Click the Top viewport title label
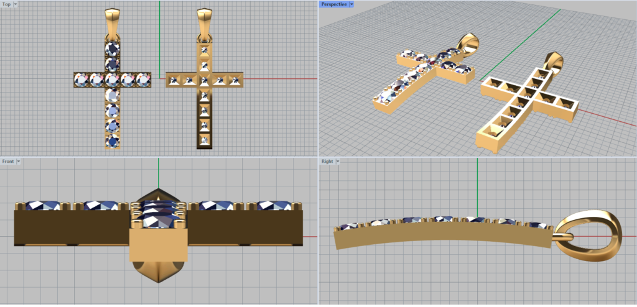637x307 pixels. (x=6, y=4)
